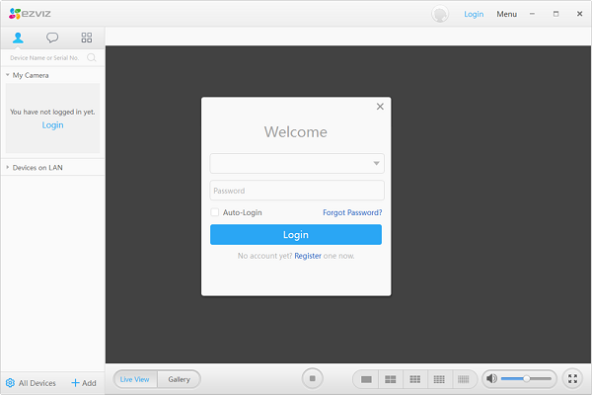Open the messages chat bubble tab

click(x=52, y=38)
